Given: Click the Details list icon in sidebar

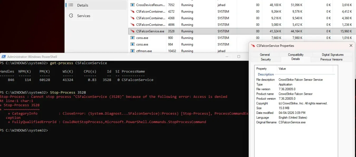Looking at the screenshot, I should 71,5.
